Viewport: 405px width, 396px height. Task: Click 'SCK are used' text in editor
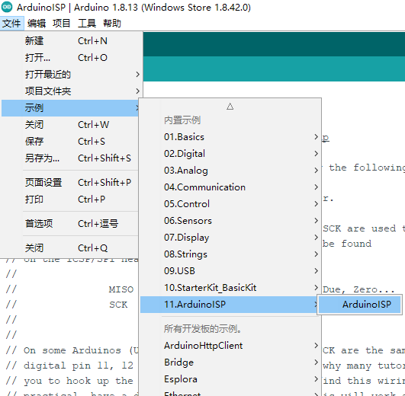359,228
